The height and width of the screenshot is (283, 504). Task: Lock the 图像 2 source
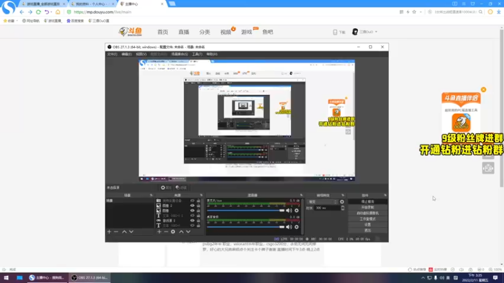pyautogui.click(x=198, y=206)
